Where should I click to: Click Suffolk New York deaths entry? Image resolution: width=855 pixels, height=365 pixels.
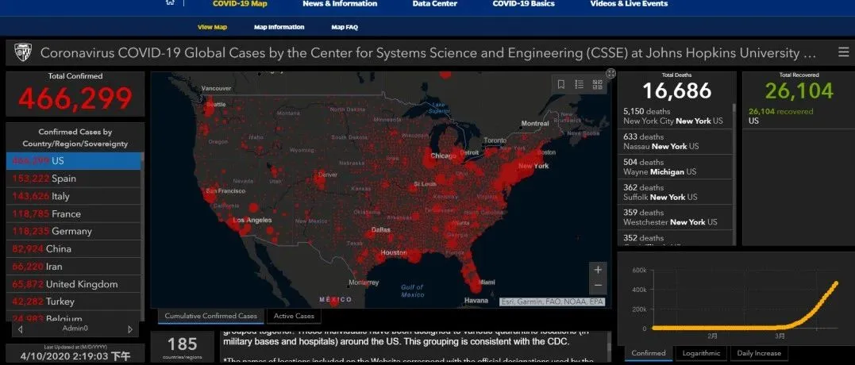tap(675, 192)
